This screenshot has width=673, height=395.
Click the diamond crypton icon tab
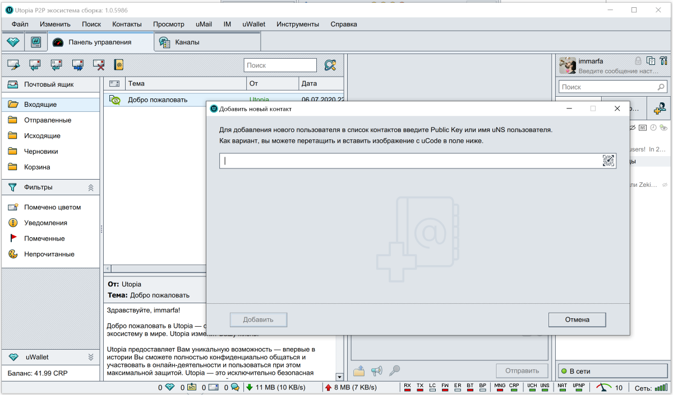pos(13,42)
